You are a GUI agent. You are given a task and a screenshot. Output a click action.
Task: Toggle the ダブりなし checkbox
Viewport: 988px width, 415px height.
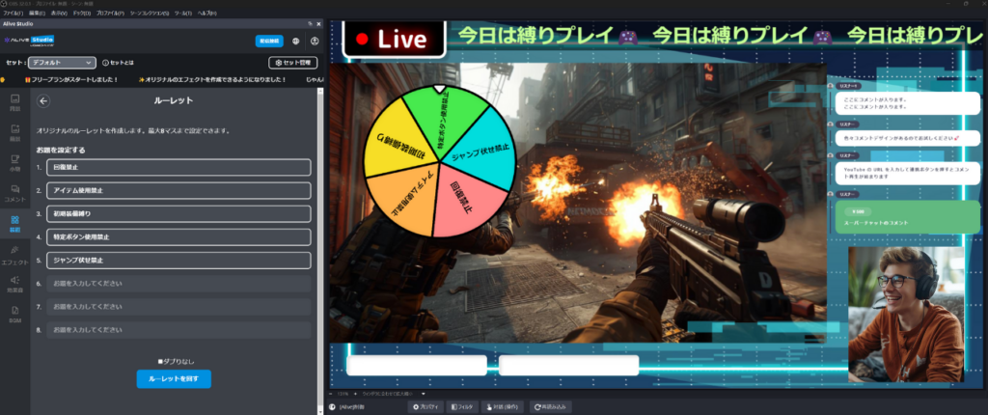(160, 361)
